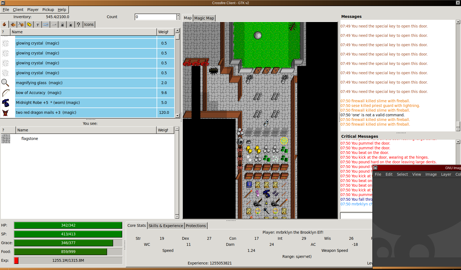Show magical items using glowing sword icon

[46, 24]
